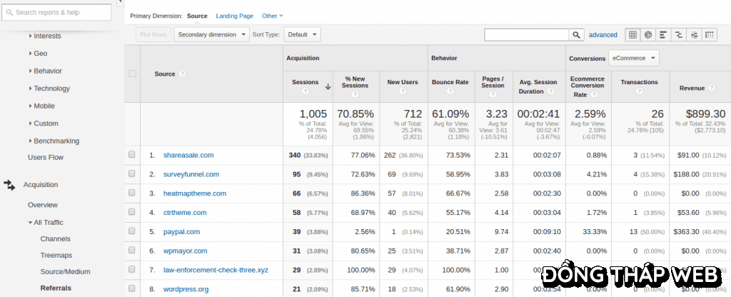Image resolution: width=731 pixels, height=297 pixels.
Task: Open the Sort Type Default dropdown
Action: point(302,34)
